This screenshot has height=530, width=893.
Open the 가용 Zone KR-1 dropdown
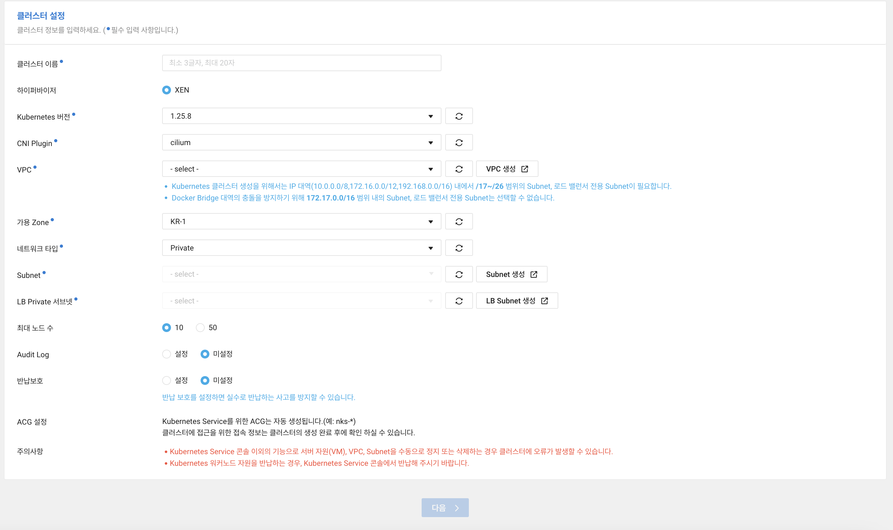[301, 222]
